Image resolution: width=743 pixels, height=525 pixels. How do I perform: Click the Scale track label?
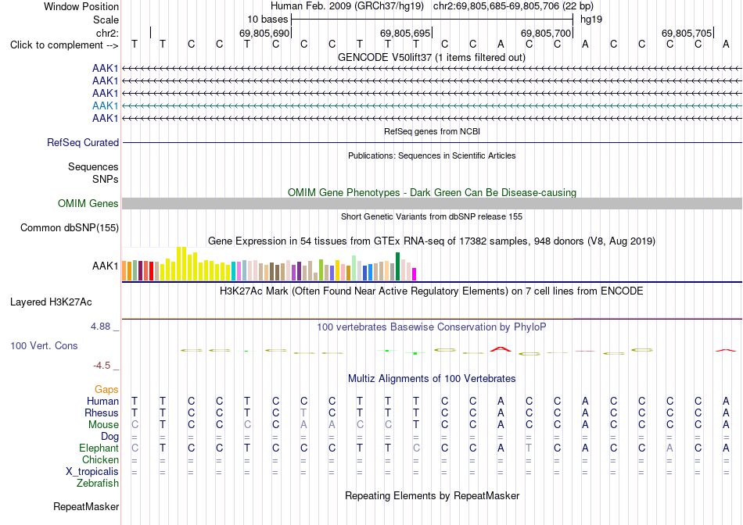tap(106, 20)
